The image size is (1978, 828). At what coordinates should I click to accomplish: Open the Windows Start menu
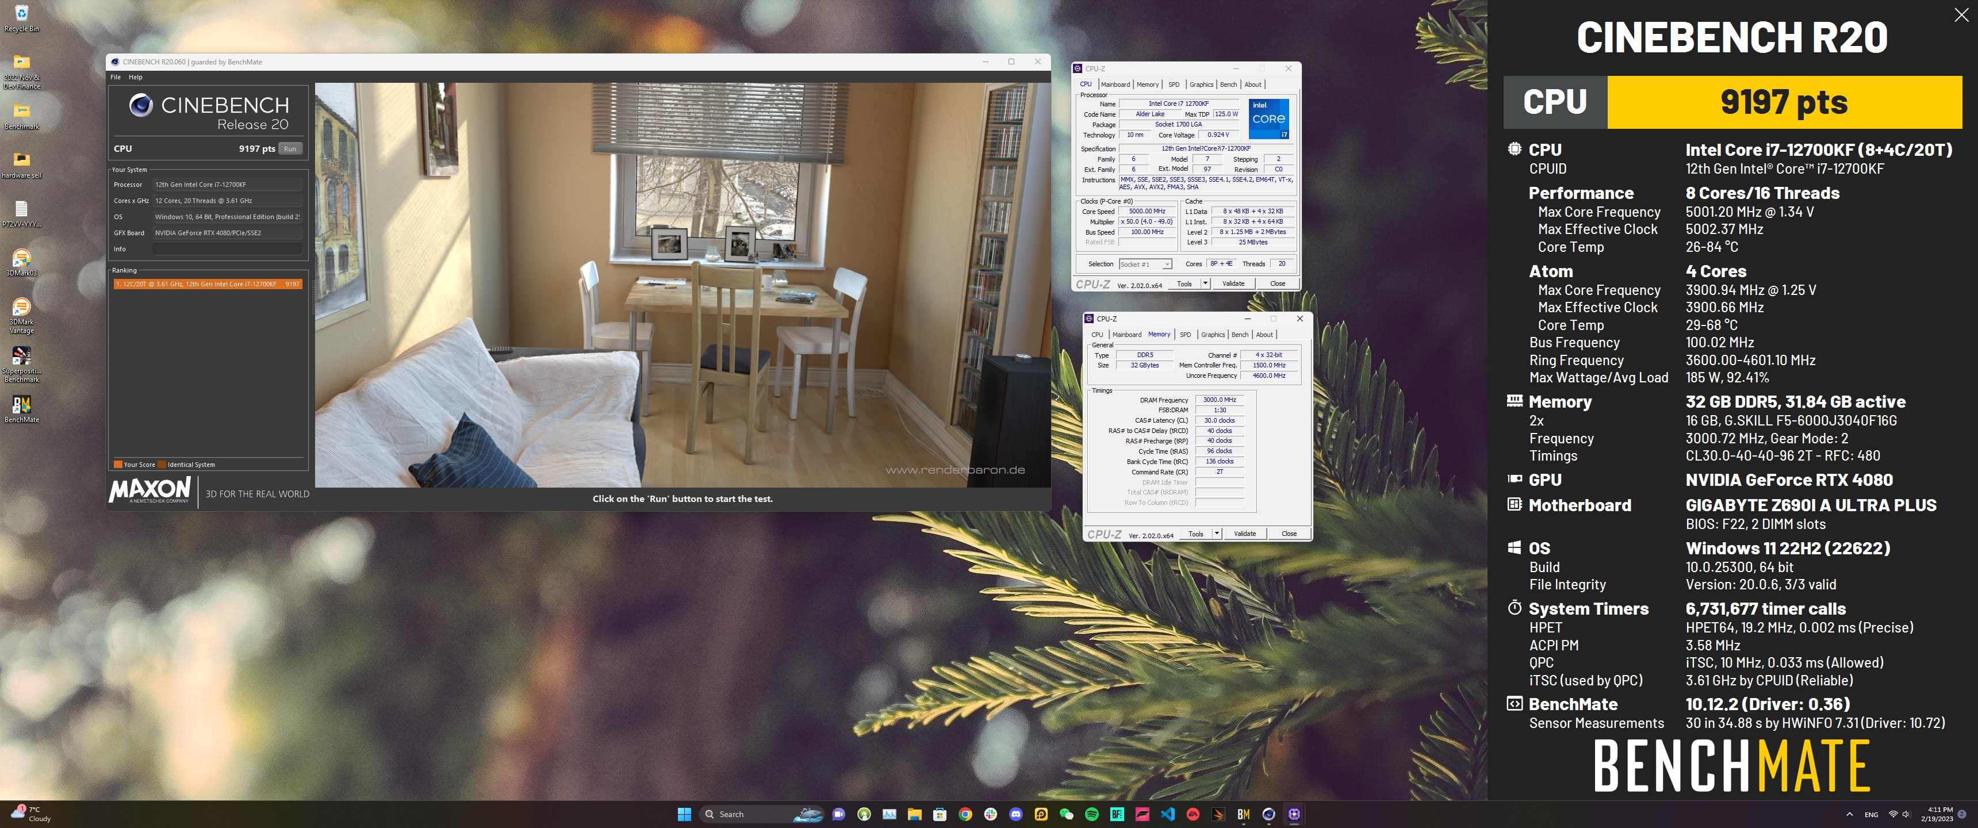click(684, 814)
